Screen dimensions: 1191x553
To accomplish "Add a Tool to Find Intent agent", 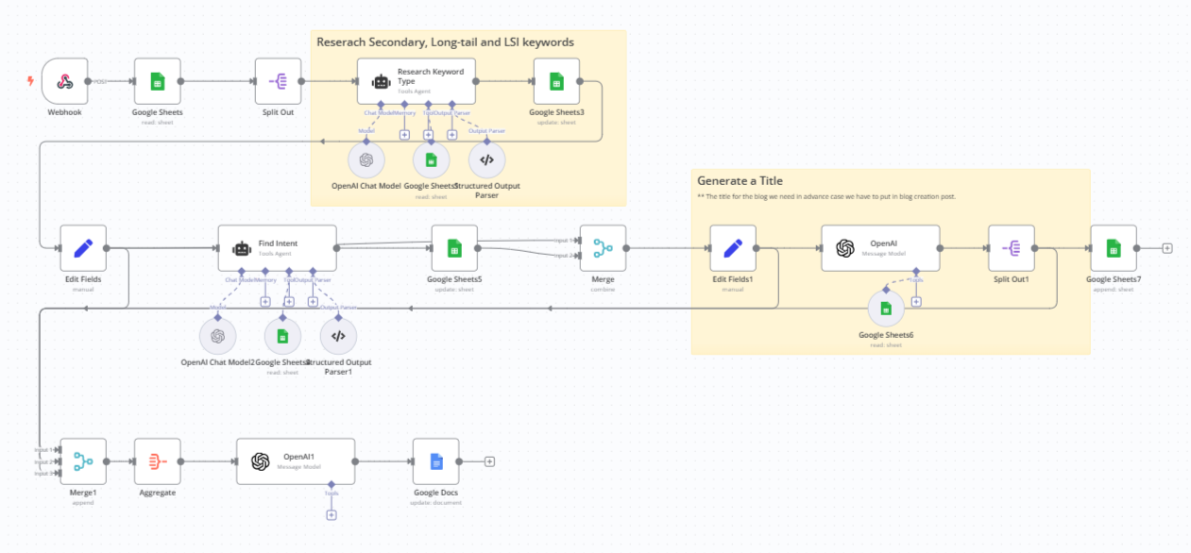I will 289,302.
